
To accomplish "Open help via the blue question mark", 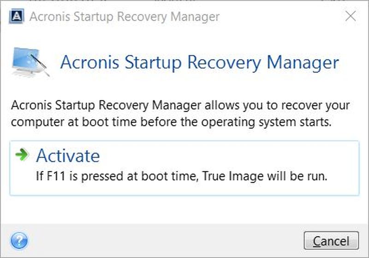I will (19, 240).
